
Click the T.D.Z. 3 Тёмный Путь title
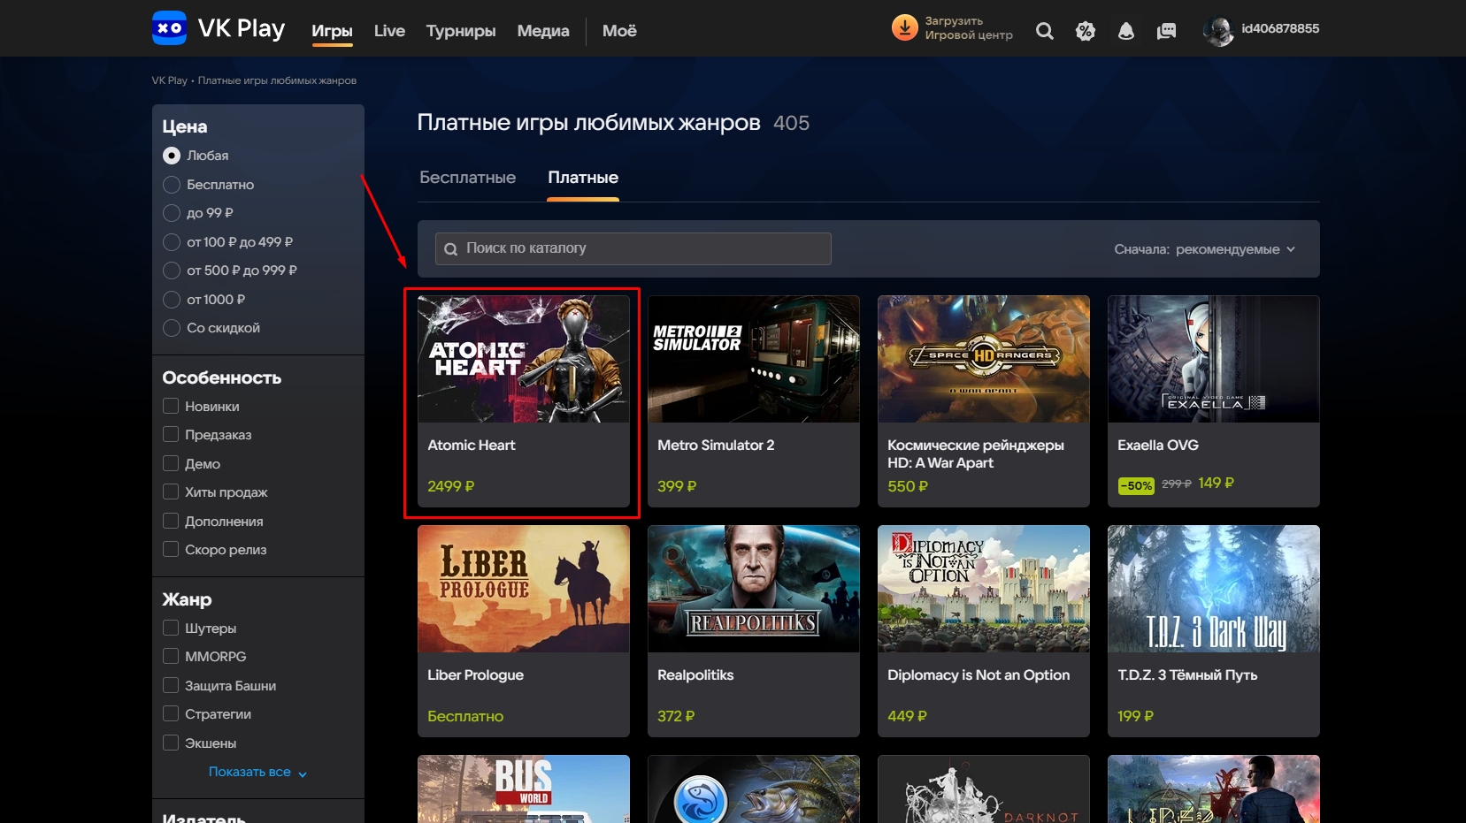click(x=1187, y=675)
